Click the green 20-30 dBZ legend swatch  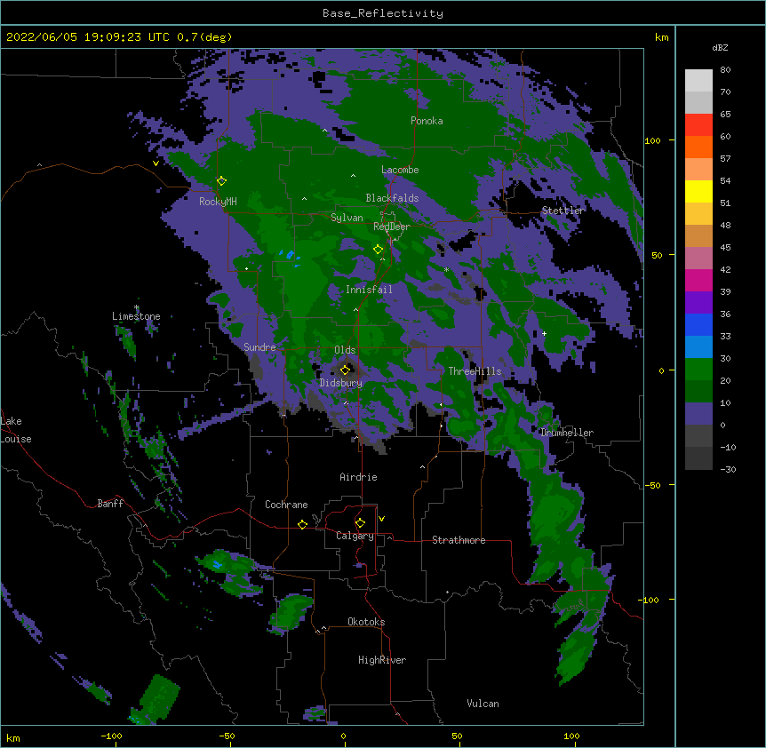pyautogui.click(x=698, y=370)
